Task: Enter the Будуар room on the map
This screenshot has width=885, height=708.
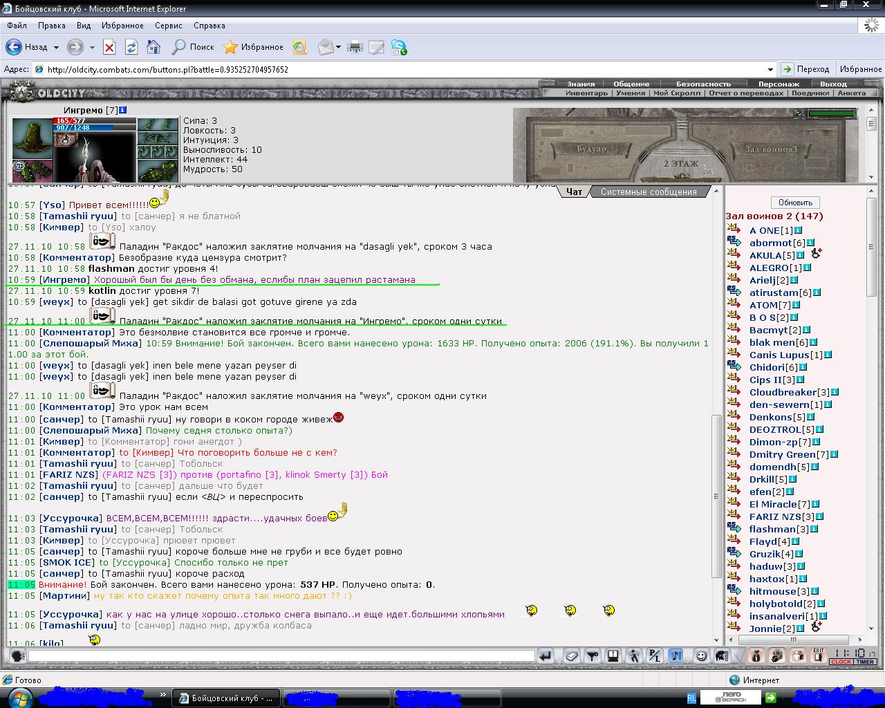Action: click(x=592, y=149)
